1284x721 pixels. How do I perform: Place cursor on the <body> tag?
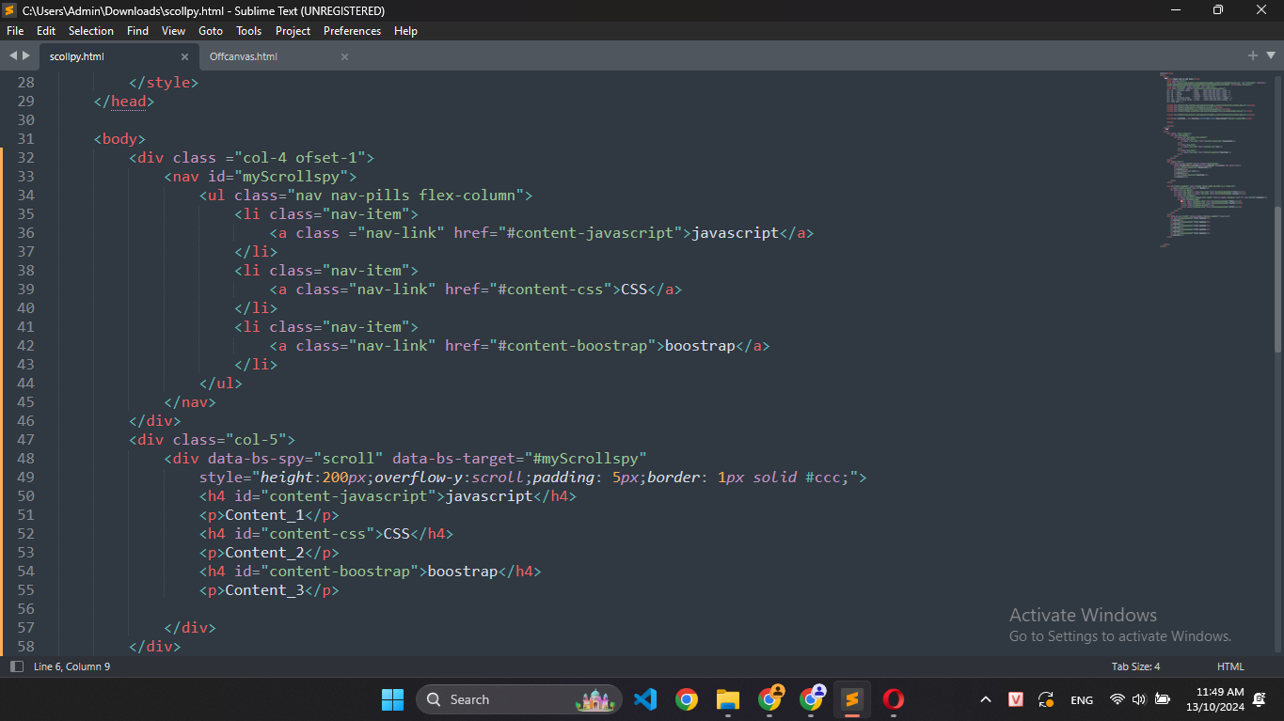pyautogui.click(x=119, y=139)
